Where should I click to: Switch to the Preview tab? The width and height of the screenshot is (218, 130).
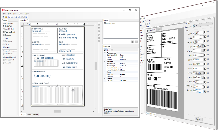(x=35, y=115)
